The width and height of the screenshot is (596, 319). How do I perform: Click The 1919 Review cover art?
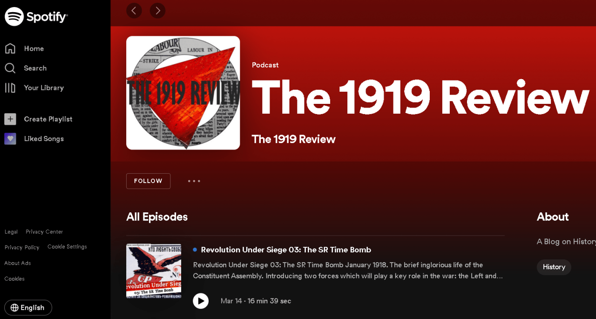coord(183,93)
